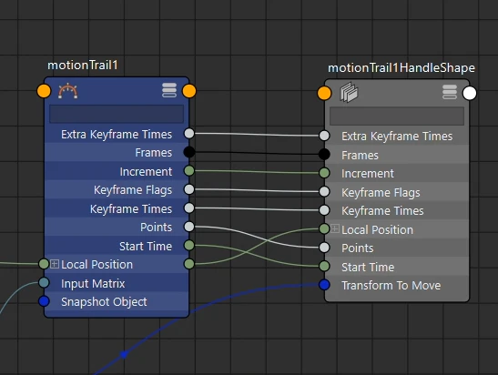This screenshot has width=498, height=375.
Task: Expand Local Position on motionTrail1 node
Action: click(x=55, y=264)
